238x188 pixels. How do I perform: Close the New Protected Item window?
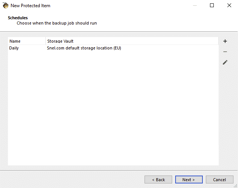click(x=229, y=5)
